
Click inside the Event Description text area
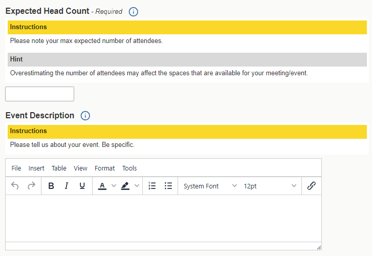point(163,219)
